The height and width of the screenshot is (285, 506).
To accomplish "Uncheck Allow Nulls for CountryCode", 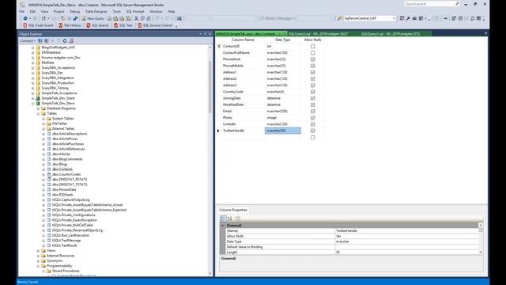I will (x=313, y=92).
